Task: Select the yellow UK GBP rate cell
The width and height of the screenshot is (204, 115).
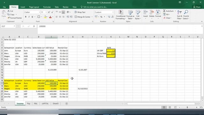Action: pos(111,50)
